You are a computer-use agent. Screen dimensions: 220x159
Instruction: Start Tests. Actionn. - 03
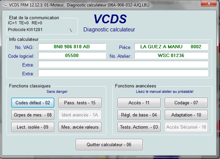click(x=139, y=127)
